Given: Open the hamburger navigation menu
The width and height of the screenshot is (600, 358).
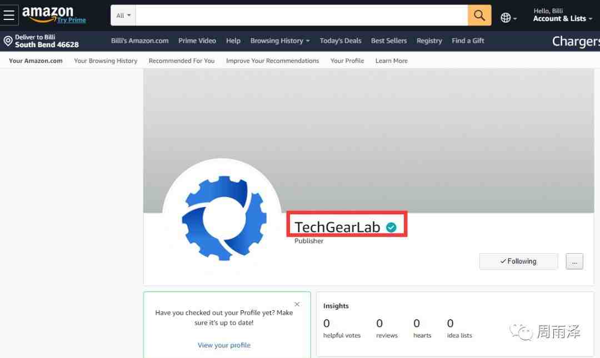Looking at the screenshot, I should 9,16.
